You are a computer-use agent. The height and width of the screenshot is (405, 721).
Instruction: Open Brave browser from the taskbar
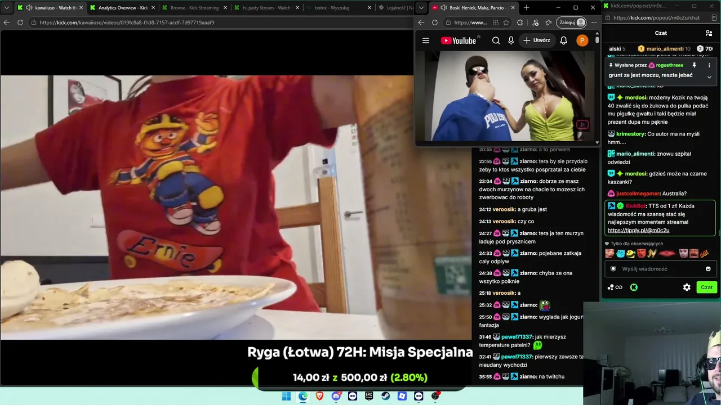320,396
